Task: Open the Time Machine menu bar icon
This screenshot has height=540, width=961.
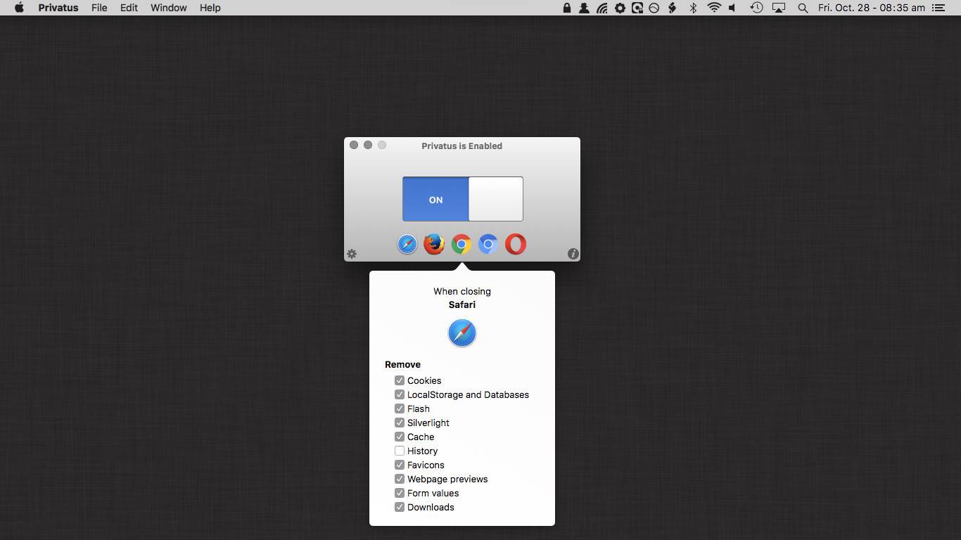Action: pyautogui.click(x=756, y=8)
